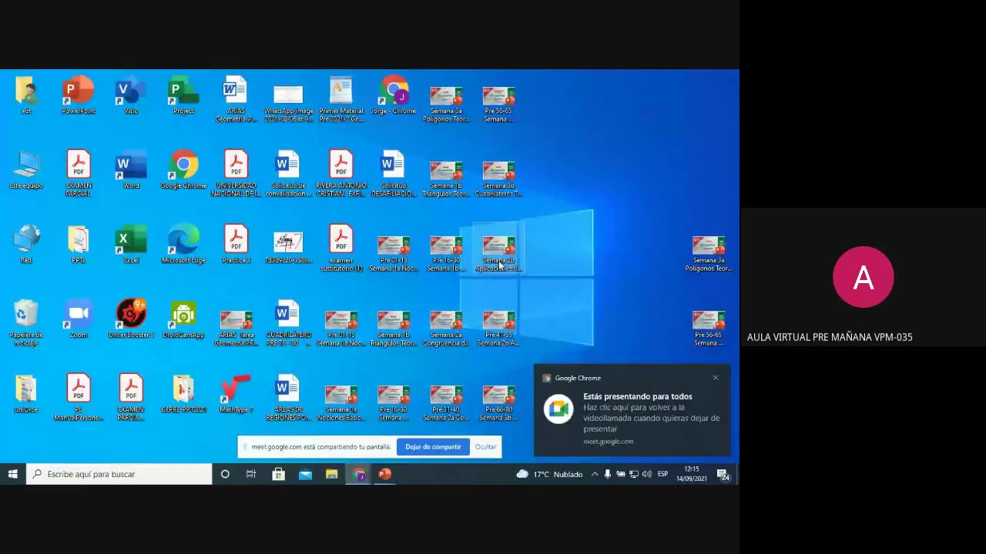Dismiss the Google Chrome notification
The image size is (986, 554).
coord(716,378)
